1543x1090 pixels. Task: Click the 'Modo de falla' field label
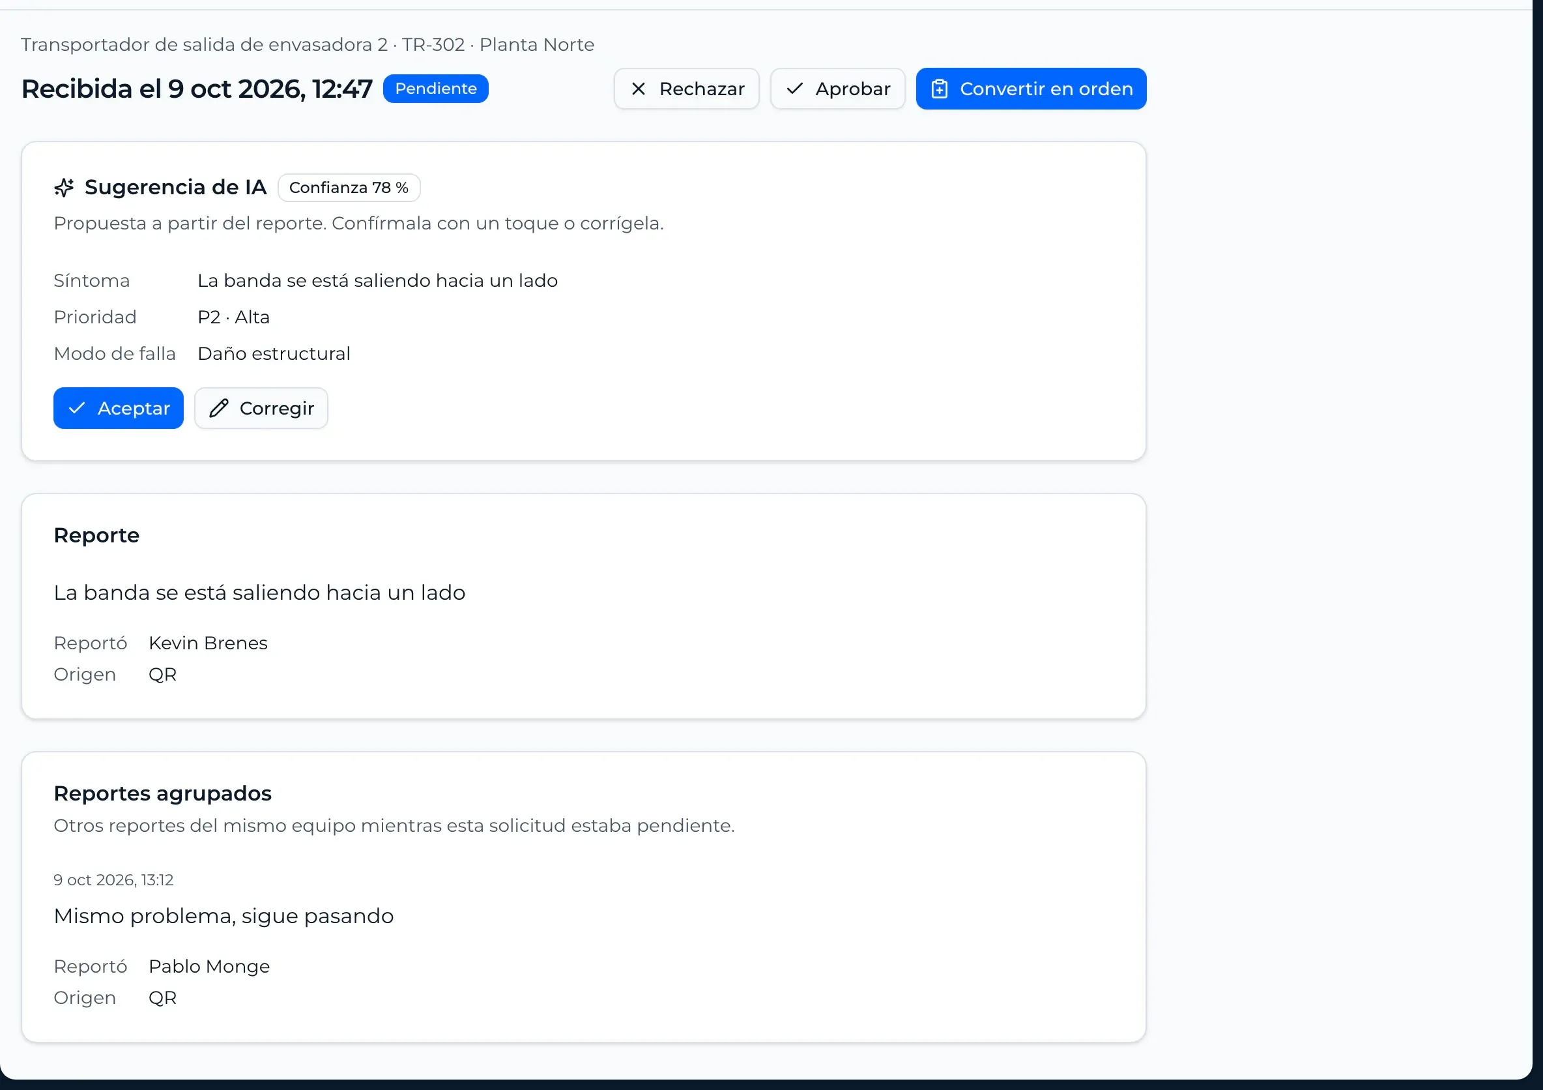tap(114, 354)
